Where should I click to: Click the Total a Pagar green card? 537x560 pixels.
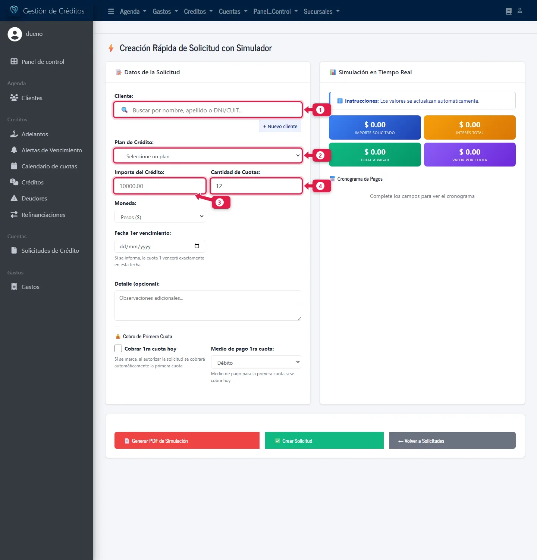[x=375, y=155]
